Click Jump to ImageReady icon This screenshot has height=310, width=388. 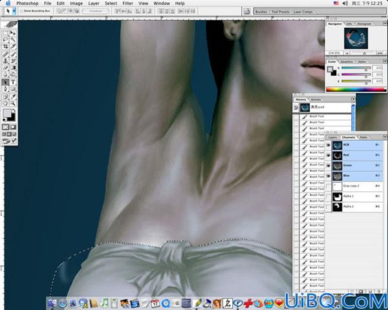pos(9,141)
